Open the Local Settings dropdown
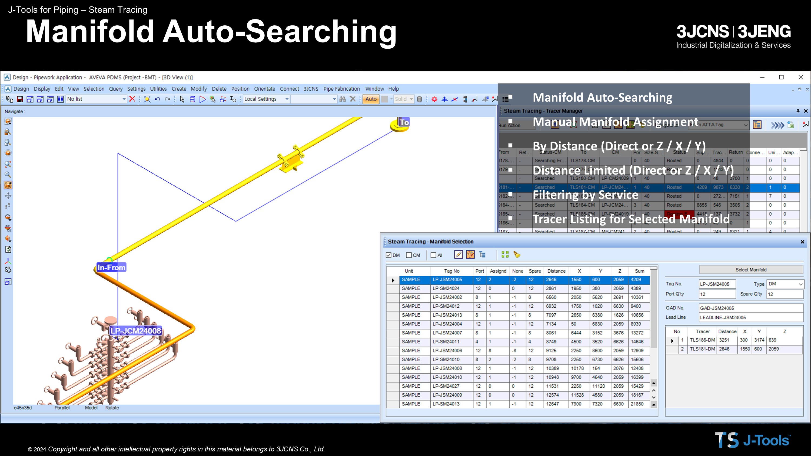Screen dimensions: 811x456 [x=287, y=99]
